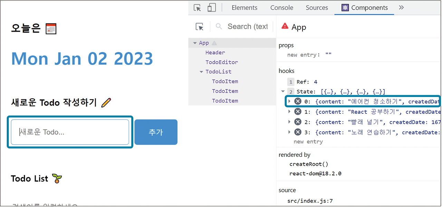Click the props new entry value field
Viewport: 442px width, 207px height.
pyautogui.click(x=328, y=55)
